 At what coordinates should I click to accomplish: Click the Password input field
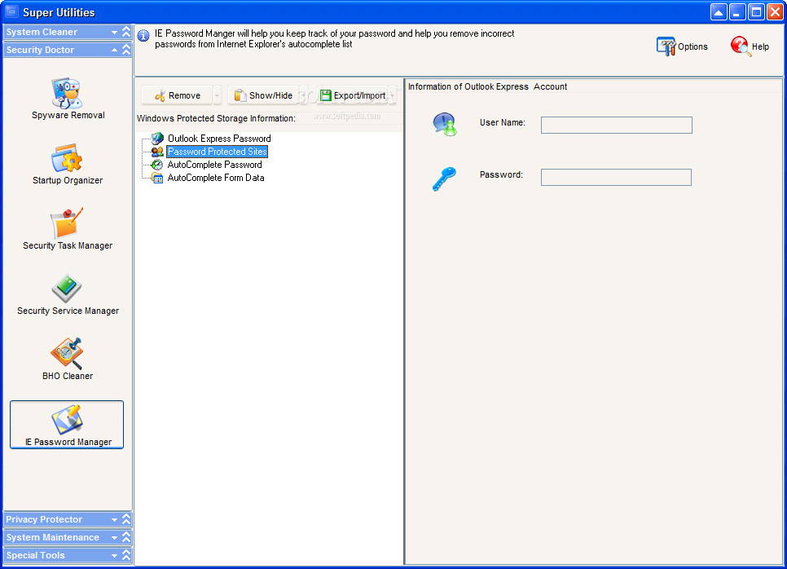pos(616,177)
